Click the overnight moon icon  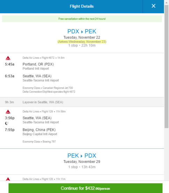(7, 123)
